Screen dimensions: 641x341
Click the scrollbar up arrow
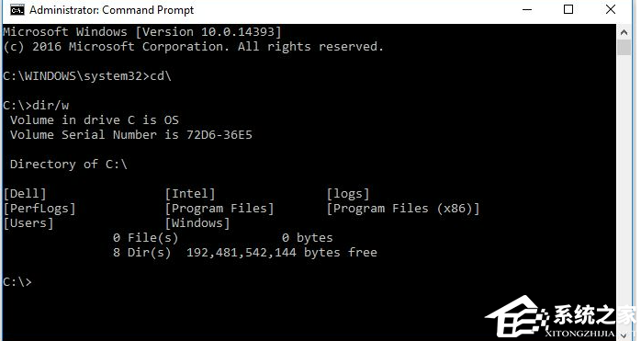click(624, 32)
